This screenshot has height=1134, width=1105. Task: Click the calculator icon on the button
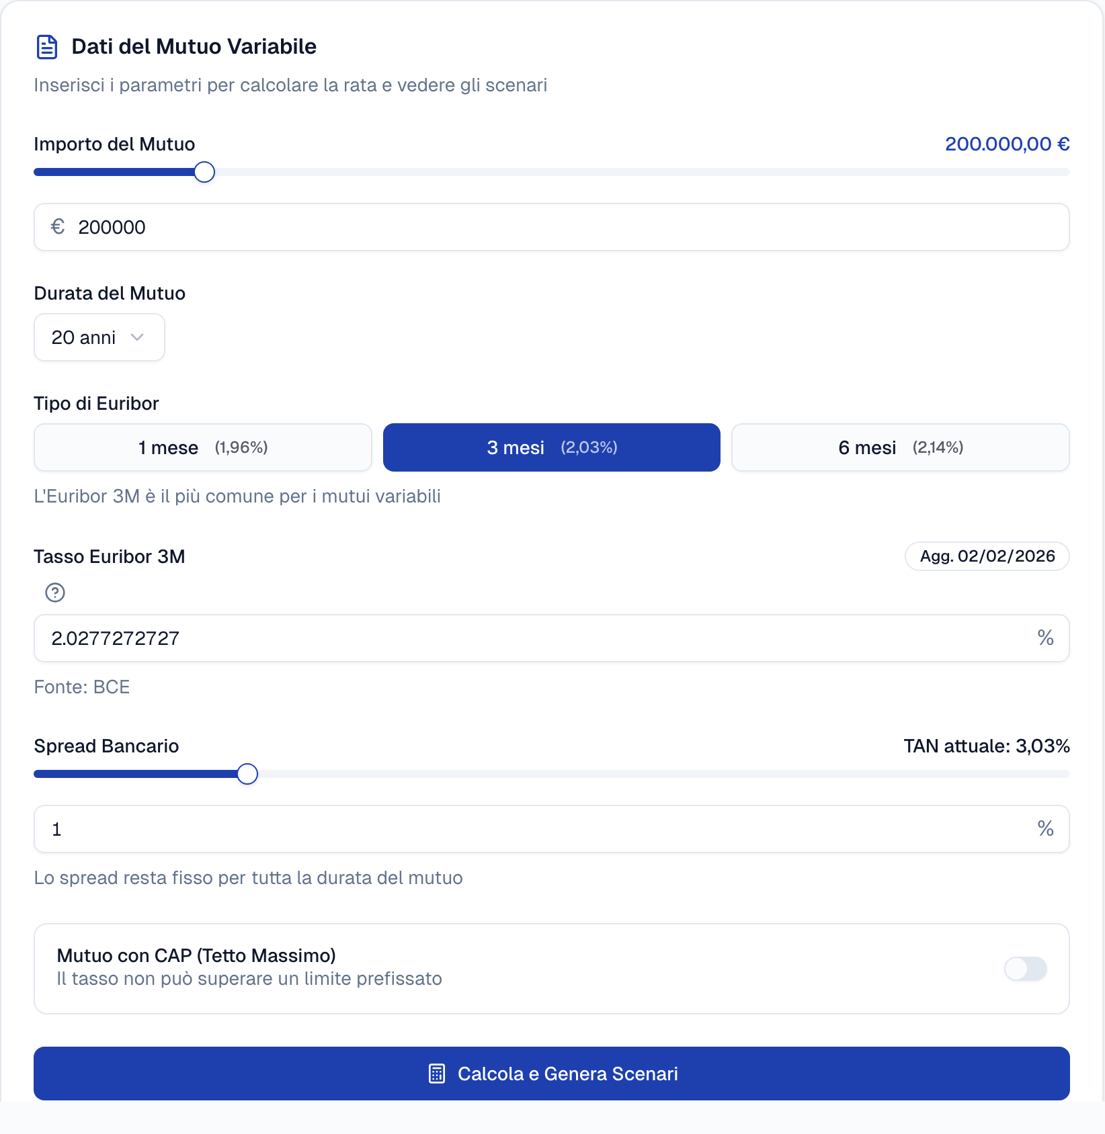point(437,1074)
